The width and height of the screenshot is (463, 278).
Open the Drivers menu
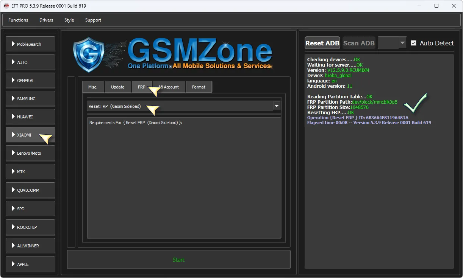pyautogui.click(x=46, y=20)
